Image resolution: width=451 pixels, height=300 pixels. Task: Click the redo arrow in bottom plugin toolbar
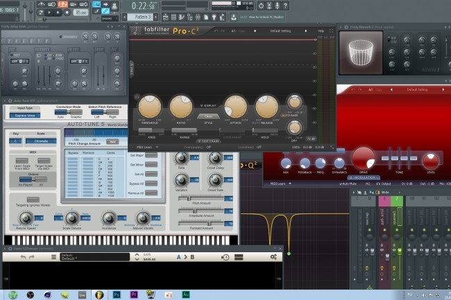coord(32,257)
